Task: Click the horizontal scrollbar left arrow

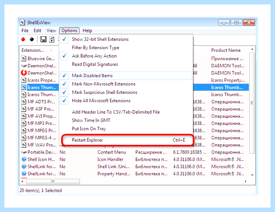Action: [x=22, y=181]
